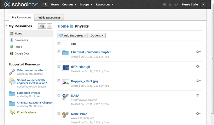Open the Options dropdown
The image size is (214, 125).
[97, 36]
